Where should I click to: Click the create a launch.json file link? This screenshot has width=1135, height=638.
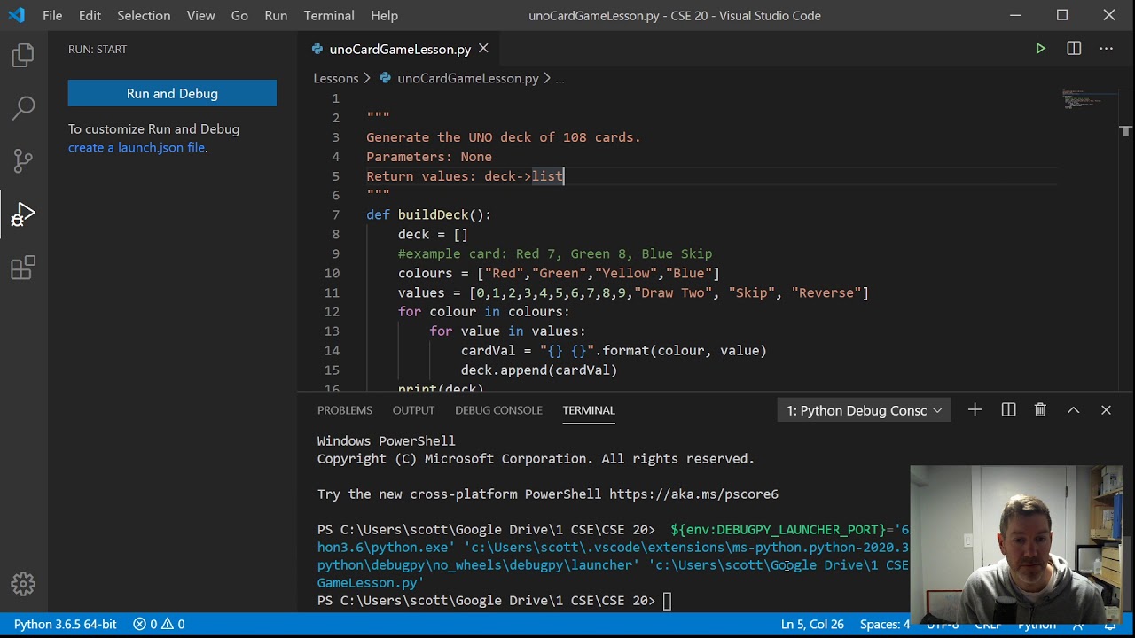tap(137, 148)
